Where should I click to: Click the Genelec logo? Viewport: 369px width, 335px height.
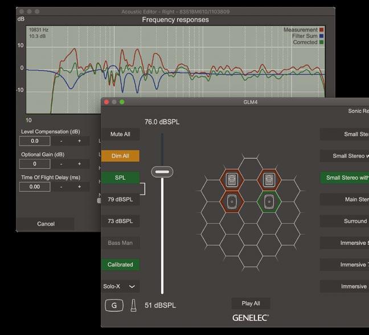coord(251,318)
